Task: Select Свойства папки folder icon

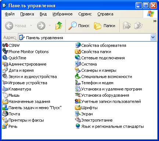Action: point(78,52)
